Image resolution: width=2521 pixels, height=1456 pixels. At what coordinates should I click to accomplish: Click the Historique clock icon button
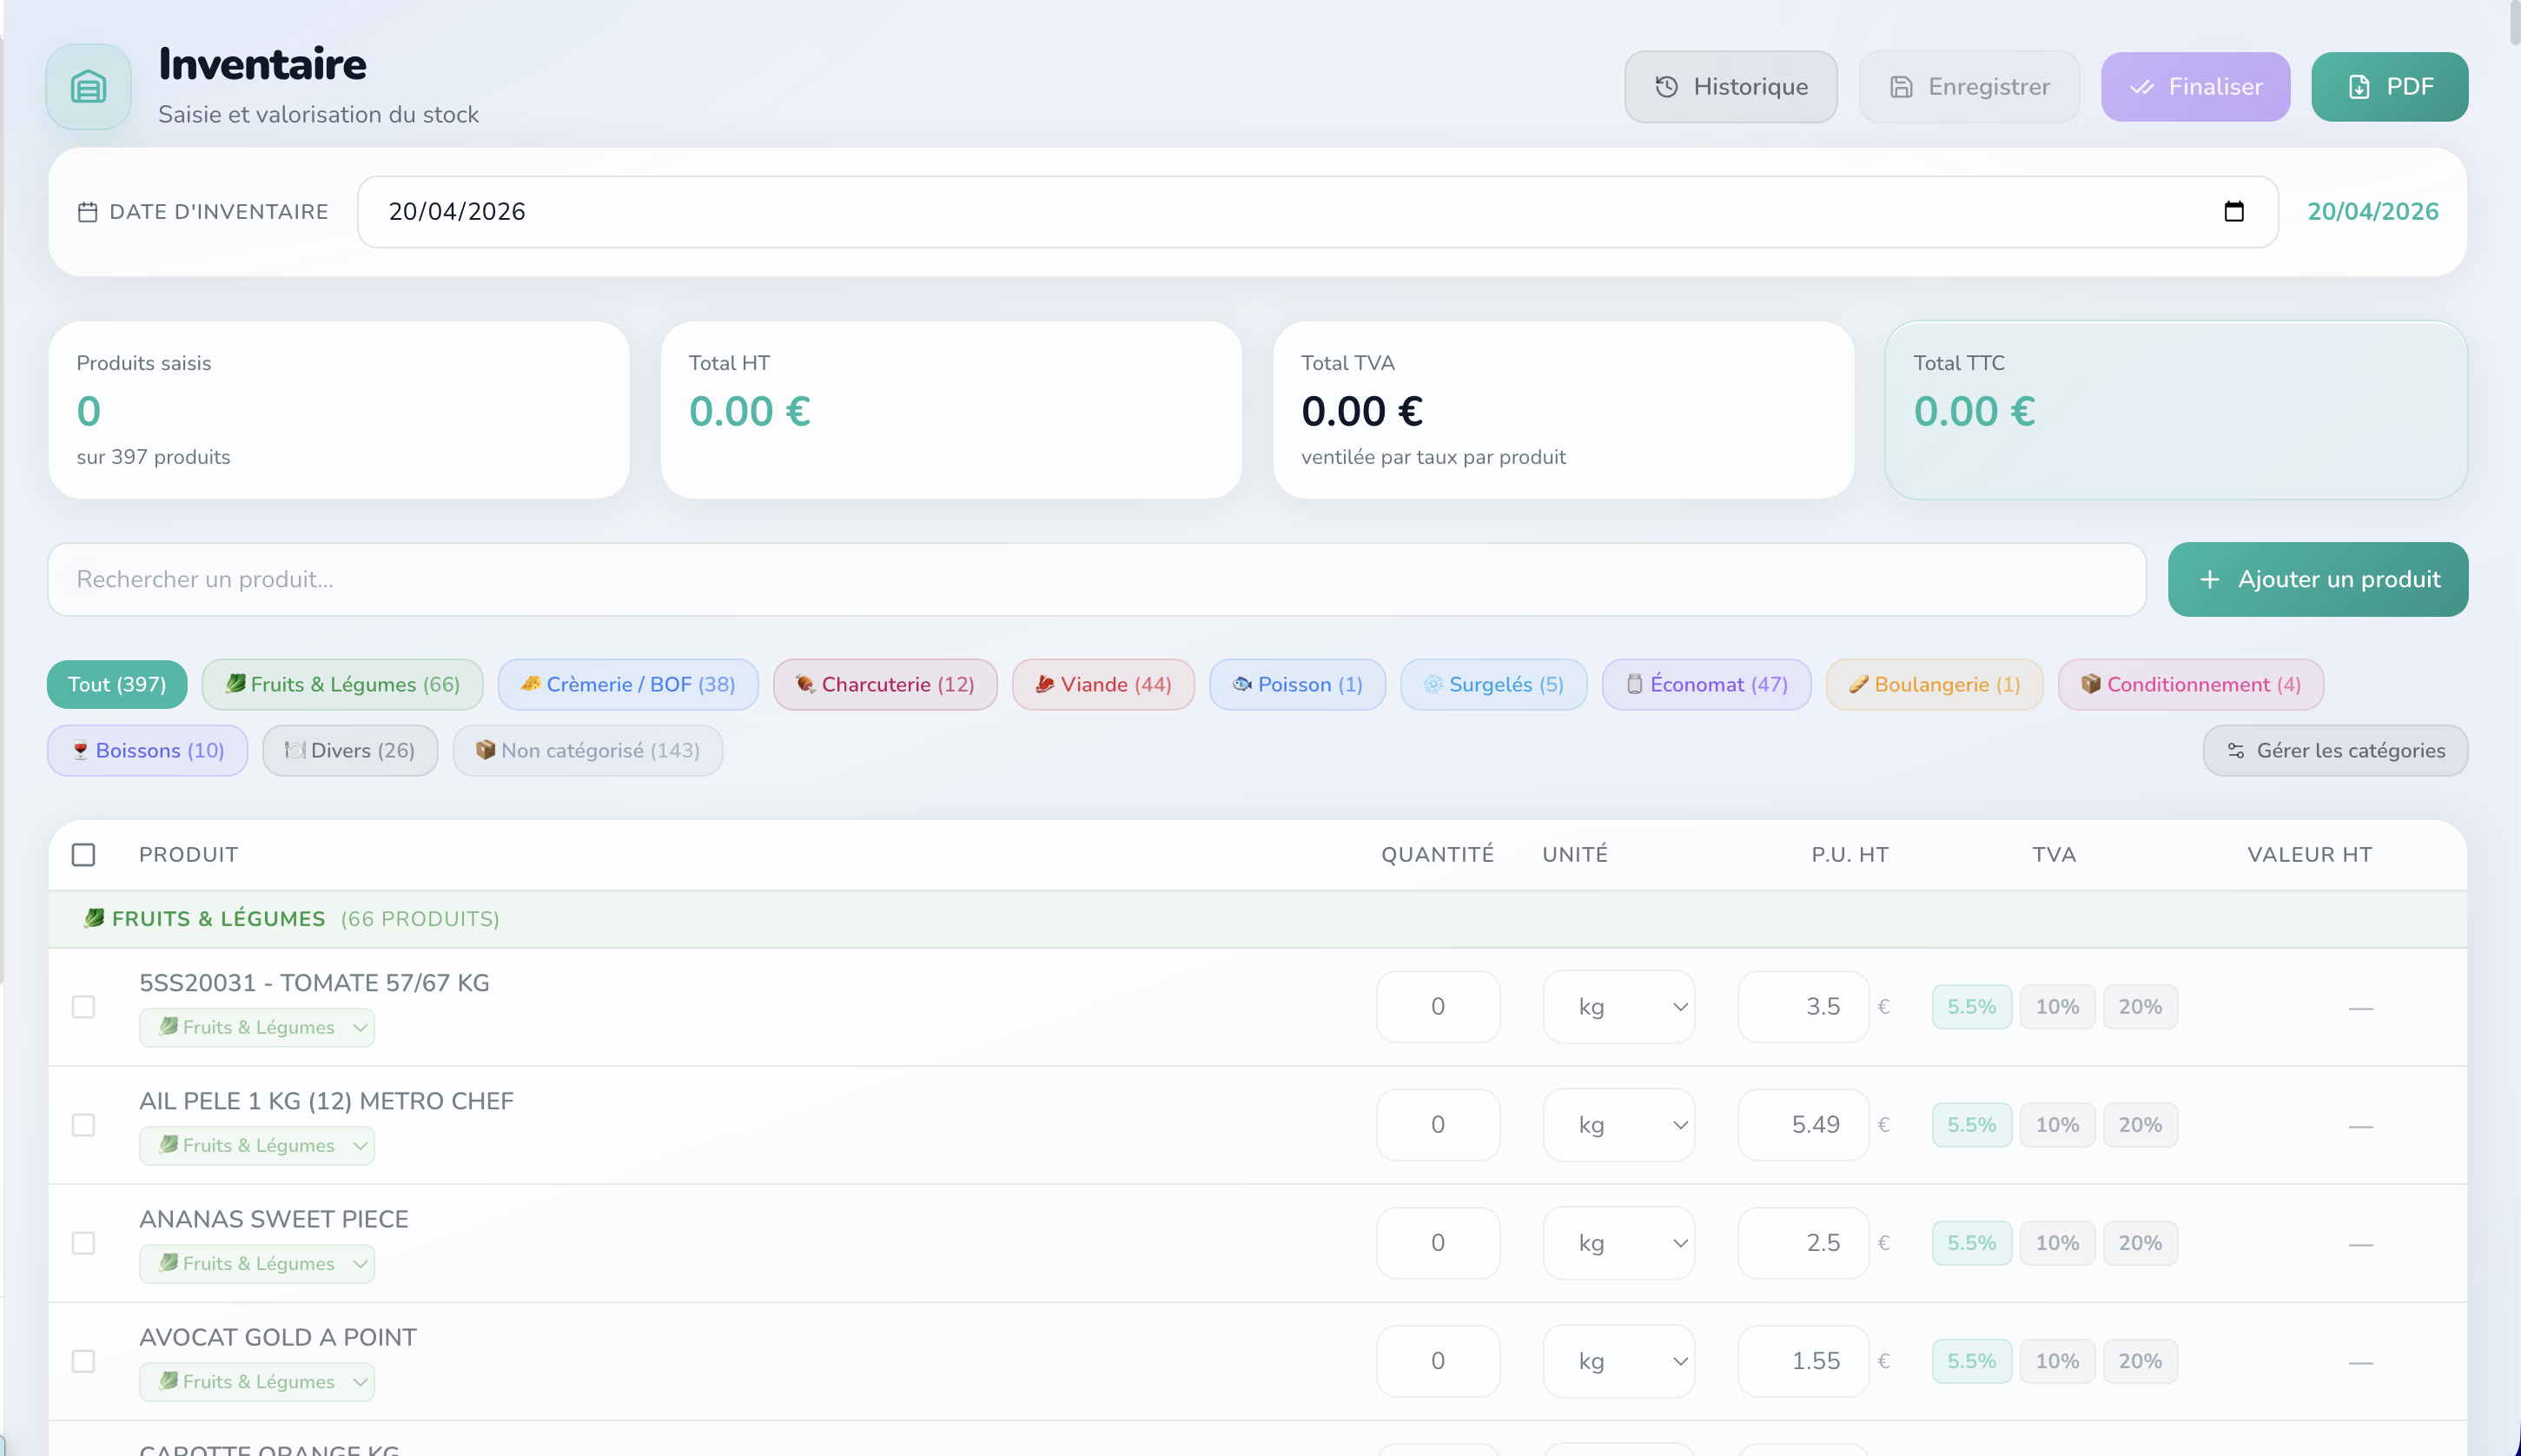[1730, 87]
